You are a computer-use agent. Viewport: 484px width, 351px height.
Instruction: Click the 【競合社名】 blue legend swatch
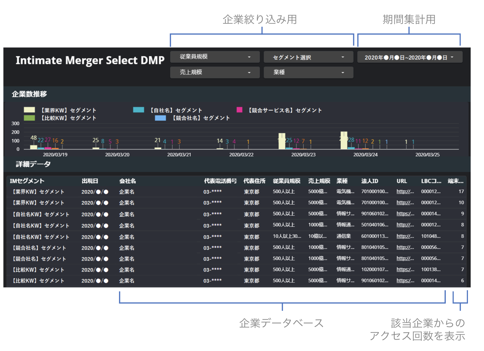160,118
